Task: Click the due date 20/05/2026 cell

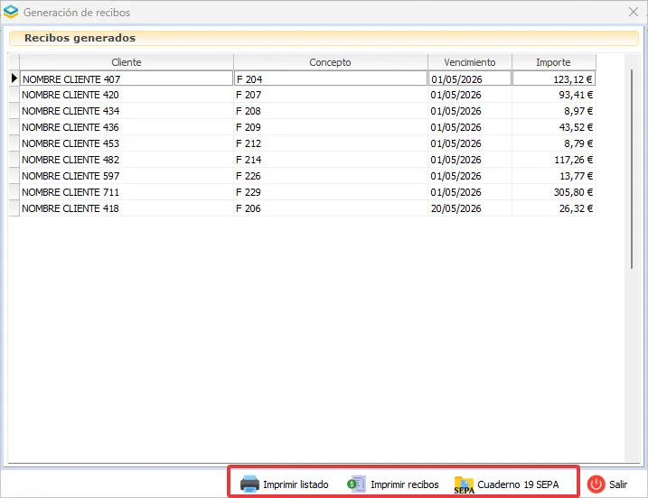Action: [470, 208]
